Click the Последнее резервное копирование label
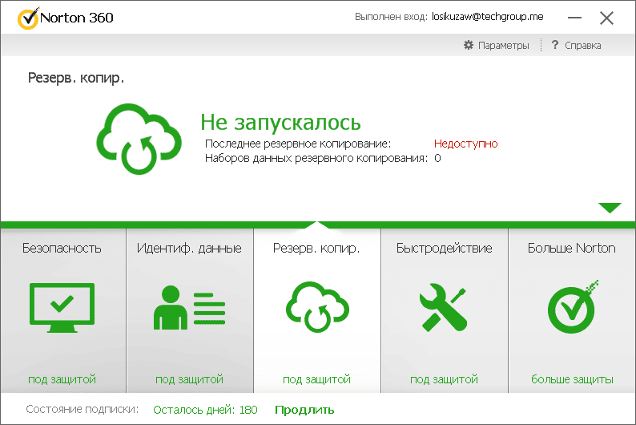 [298, 144]
